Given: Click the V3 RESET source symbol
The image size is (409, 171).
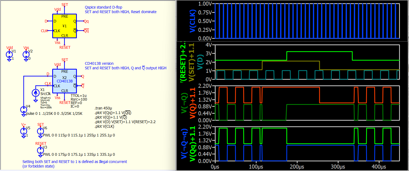Looking at the screenshot, I should [x=40, y=151].
